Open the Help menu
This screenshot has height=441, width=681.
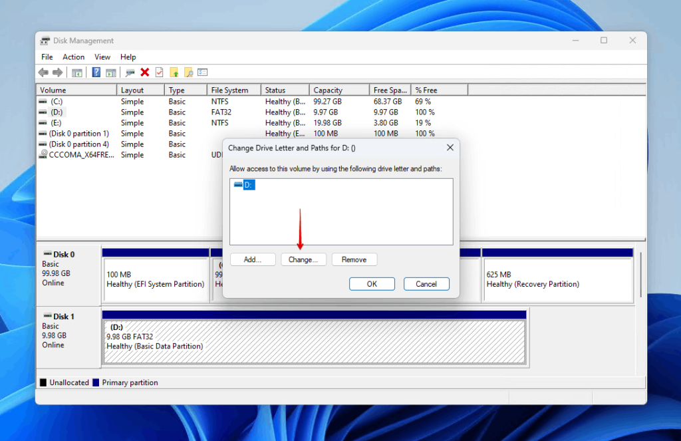(x=128, y=57)
